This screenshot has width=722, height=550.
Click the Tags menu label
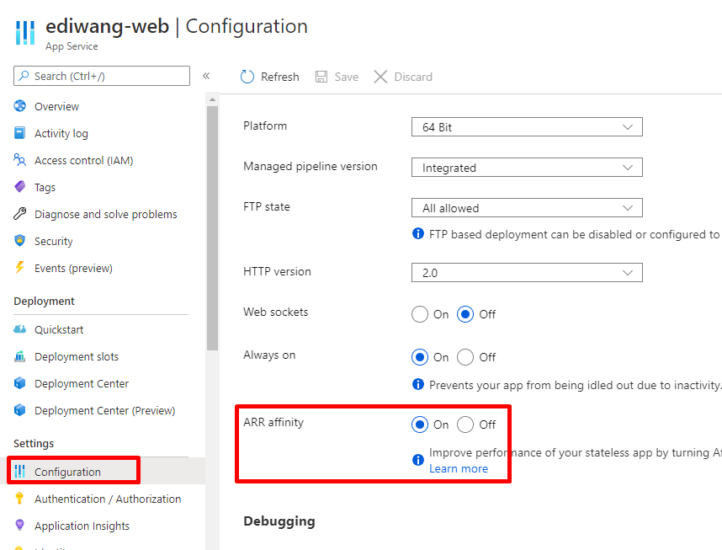point(45,188)
